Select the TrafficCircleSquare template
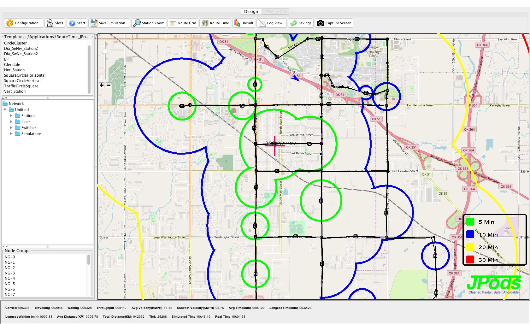 pyautogui.click(x=21, y=86)
